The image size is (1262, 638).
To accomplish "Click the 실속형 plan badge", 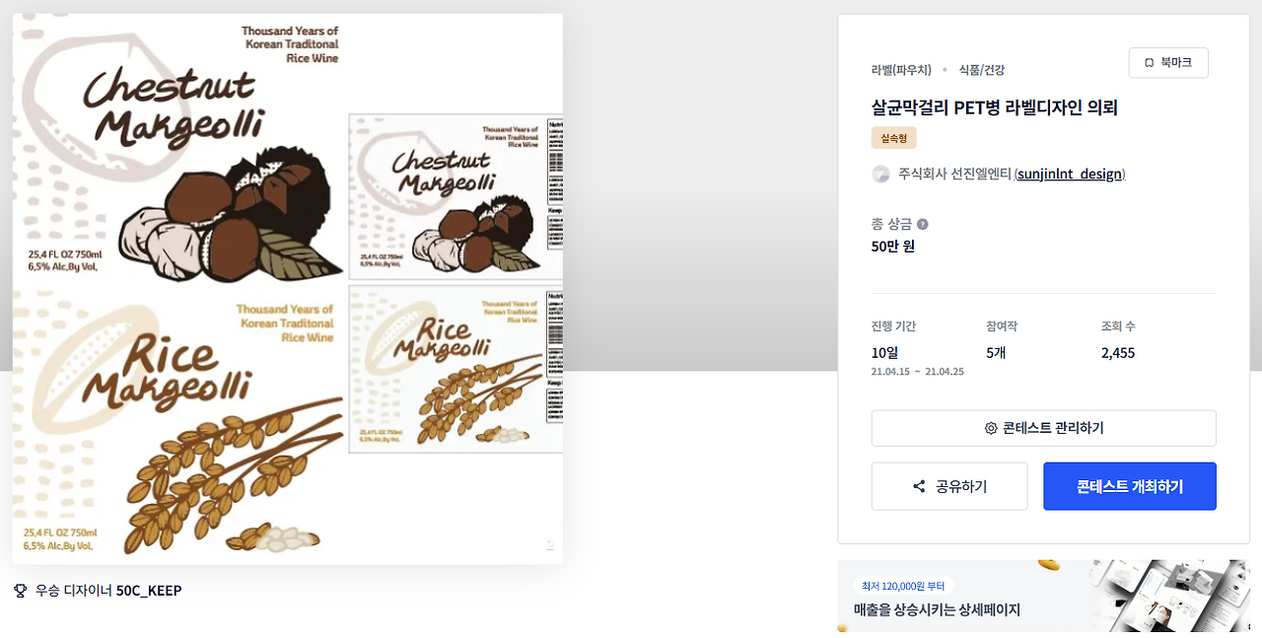I will click(x=893, y=138).
